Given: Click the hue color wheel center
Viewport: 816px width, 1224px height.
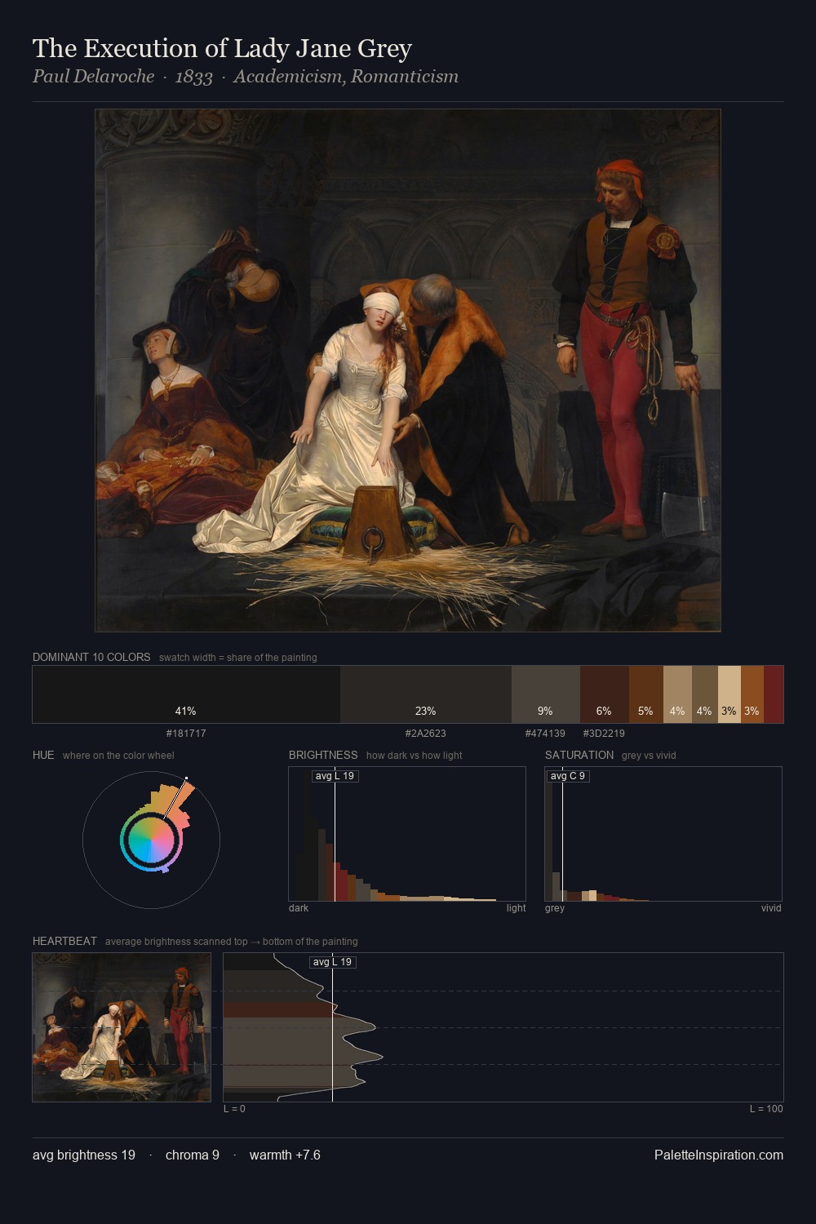Looking at the screenshot, I should [x=151, y=840].
